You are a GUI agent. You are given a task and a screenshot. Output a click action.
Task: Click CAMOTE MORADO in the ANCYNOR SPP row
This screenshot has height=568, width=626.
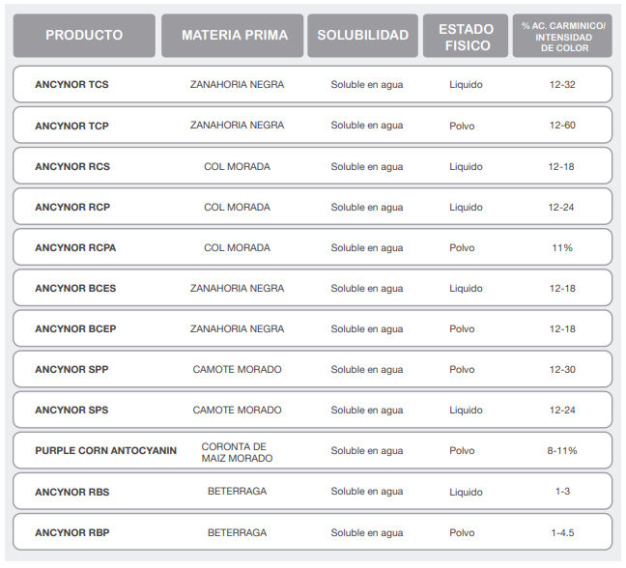pyautogui.click(x=237, y=370)
